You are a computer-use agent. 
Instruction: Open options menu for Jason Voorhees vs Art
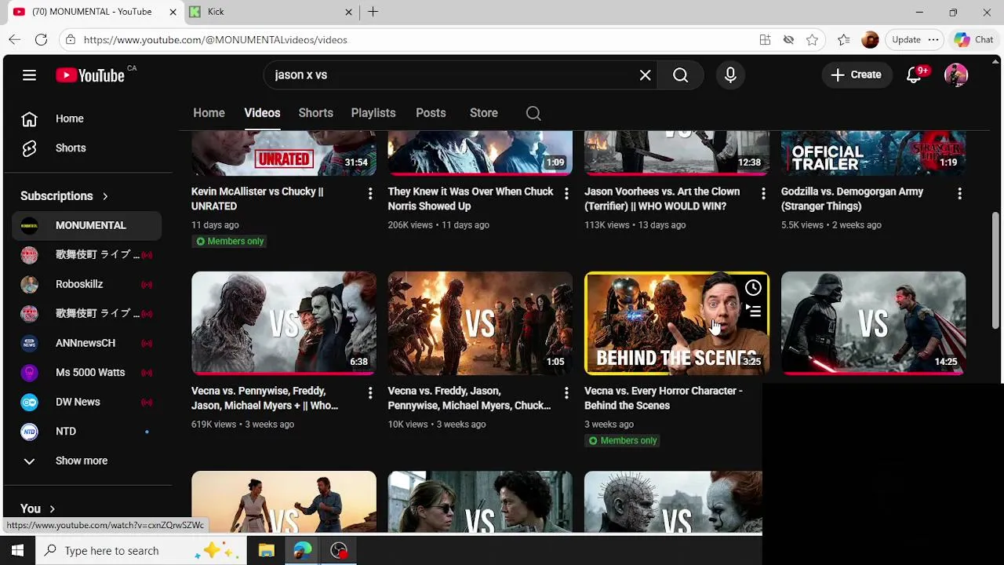(x=763, y=193)
